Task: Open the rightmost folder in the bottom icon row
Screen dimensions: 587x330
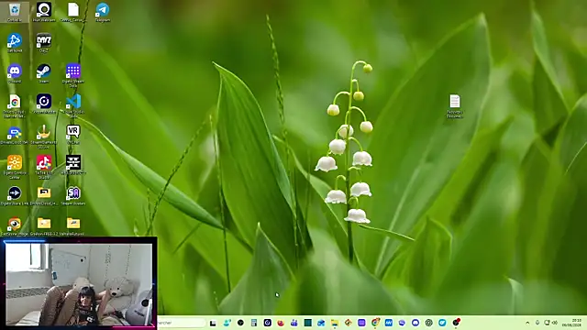Action: (x=73, y=226)
